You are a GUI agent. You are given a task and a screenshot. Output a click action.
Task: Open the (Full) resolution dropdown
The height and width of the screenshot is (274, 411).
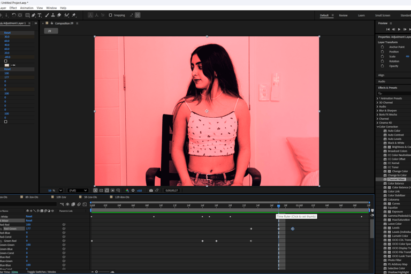[78, 191]
